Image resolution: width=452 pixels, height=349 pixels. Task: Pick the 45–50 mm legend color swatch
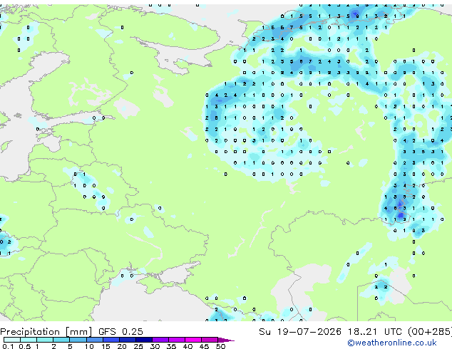click(210, 340)
